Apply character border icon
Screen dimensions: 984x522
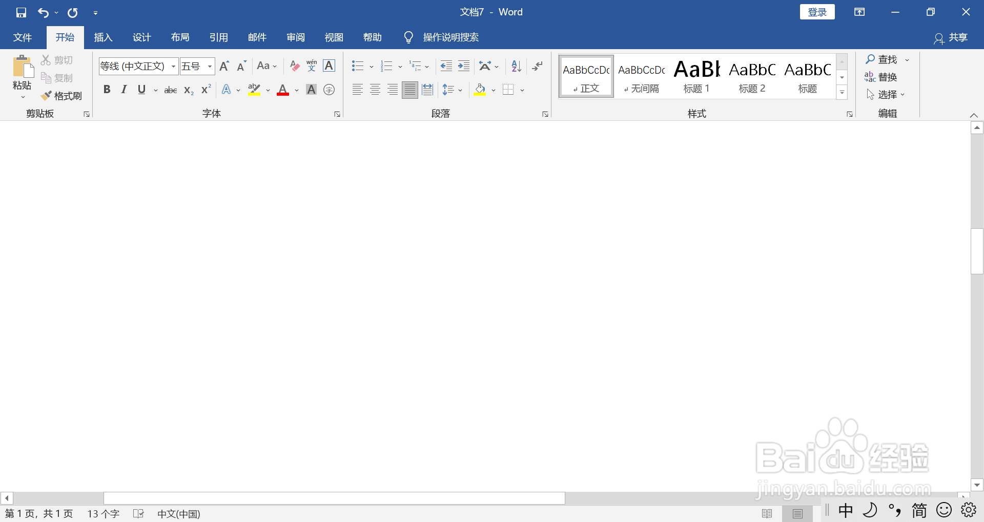coord(329,66)
